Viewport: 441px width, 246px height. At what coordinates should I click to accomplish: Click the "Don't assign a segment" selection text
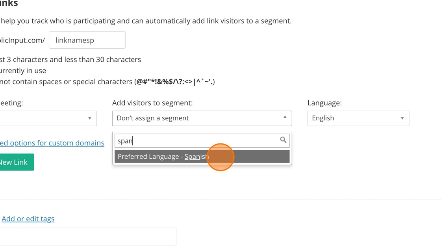click(153, 118)
